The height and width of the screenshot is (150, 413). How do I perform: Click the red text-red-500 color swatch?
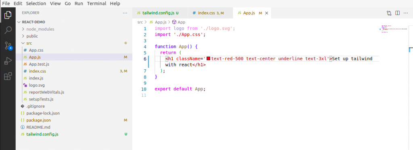point(209,59)
